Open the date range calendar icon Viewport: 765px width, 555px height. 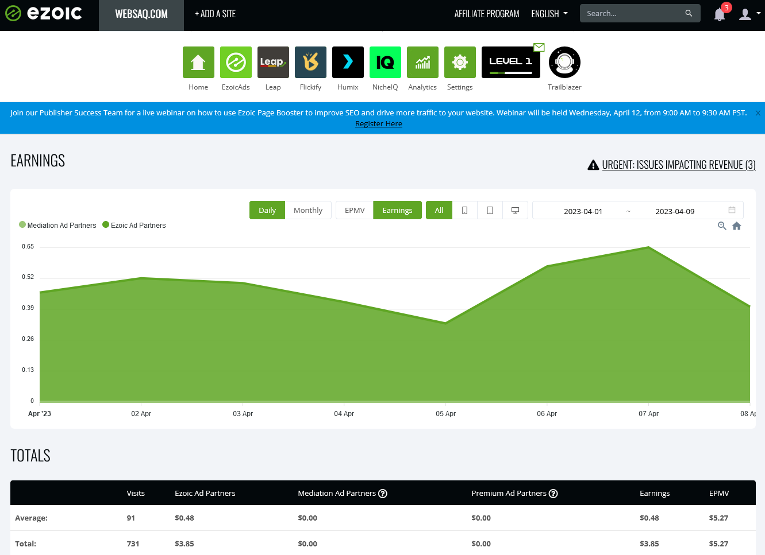pos(732,210)
